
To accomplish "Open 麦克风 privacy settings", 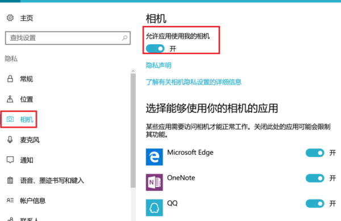I will [x=30, y=139].
